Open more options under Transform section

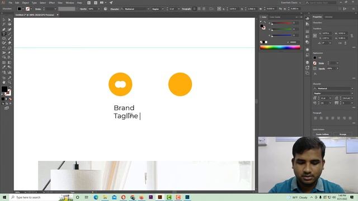354,47
